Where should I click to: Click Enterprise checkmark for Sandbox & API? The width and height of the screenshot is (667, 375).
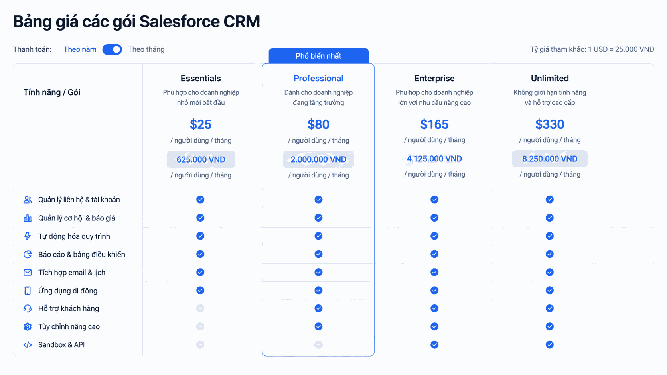(434, 345)
